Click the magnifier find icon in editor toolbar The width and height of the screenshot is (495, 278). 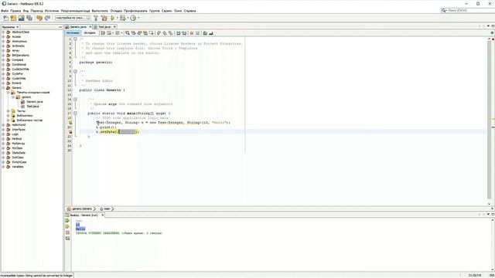click(x=127, y=32)
